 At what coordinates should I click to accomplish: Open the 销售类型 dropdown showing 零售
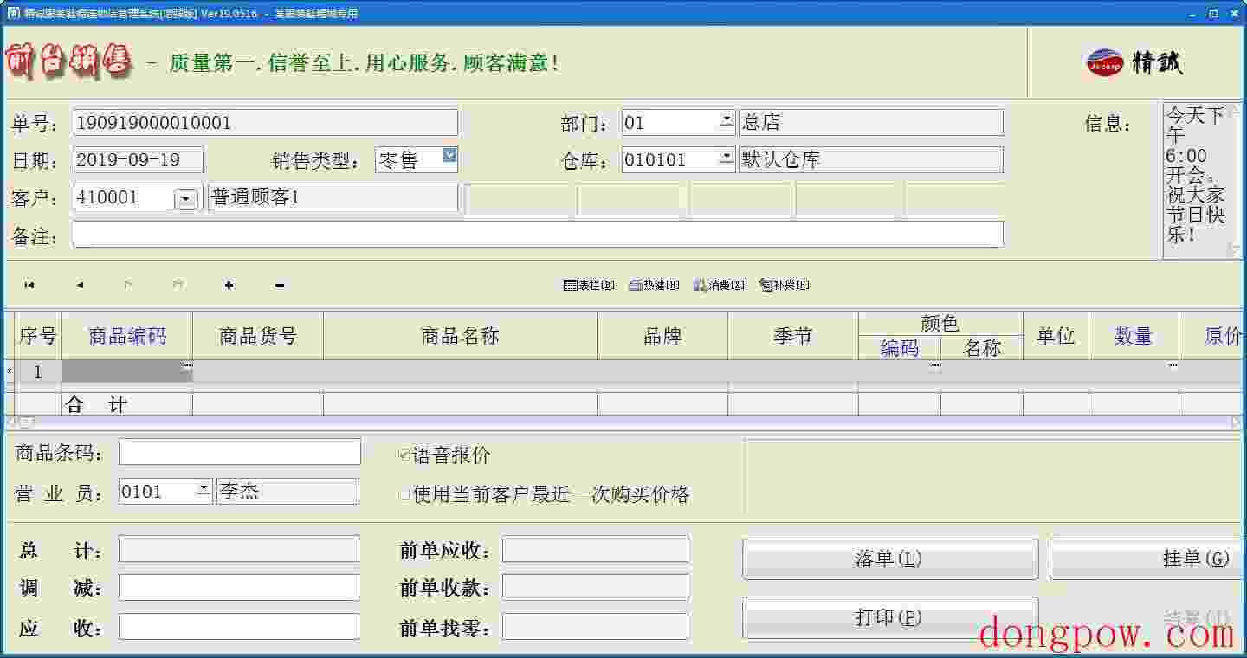tap(449, 155)
